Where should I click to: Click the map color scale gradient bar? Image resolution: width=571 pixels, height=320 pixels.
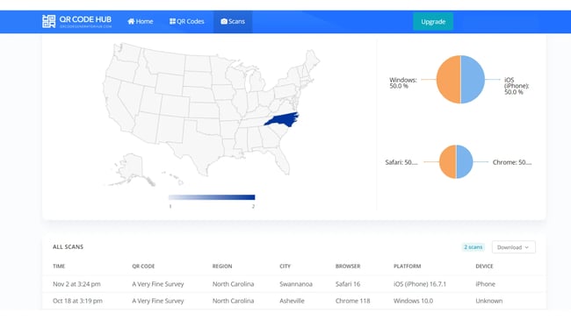[212, 197]
